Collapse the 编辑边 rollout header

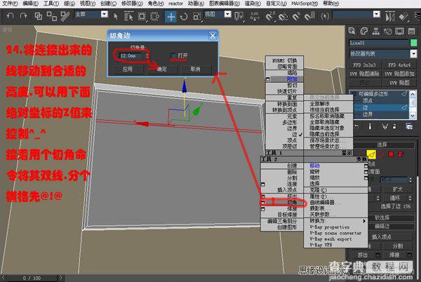(x=384, y=226)
